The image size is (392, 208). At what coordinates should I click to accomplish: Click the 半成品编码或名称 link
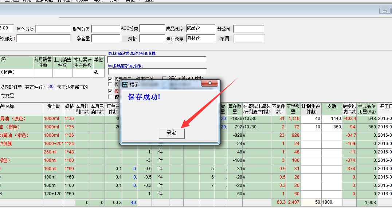click(125, 66)
